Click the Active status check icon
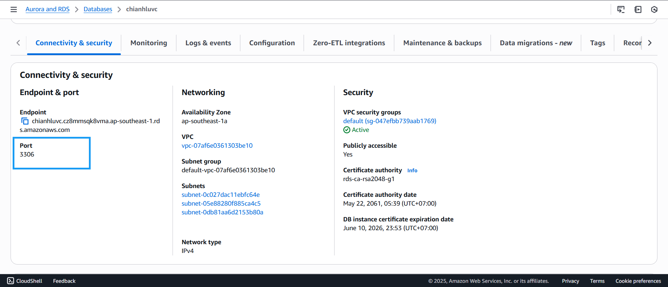The width and height of the screenshot is (668, 287). (x=347, y=130)
